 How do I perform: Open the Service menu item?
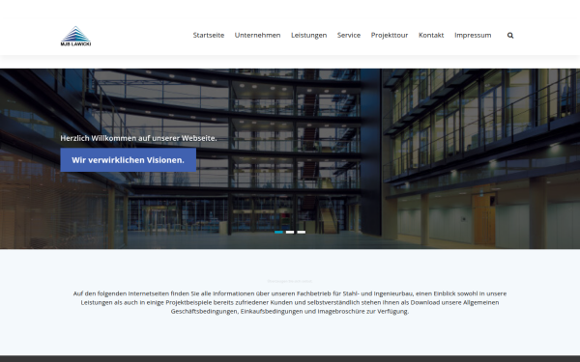tap(349, 35)
